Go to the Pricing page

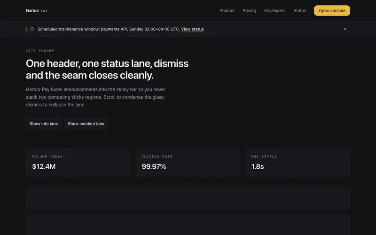(x=249, y=10)
